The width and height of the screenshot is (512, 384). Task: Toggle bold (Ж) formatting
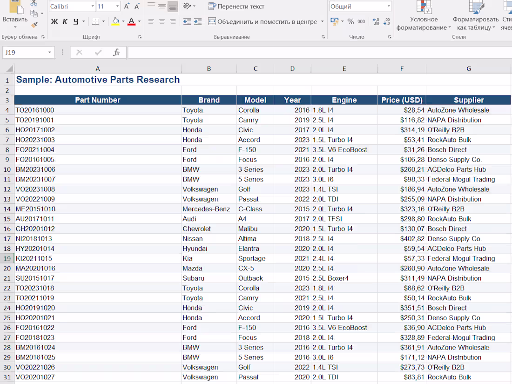54,21
